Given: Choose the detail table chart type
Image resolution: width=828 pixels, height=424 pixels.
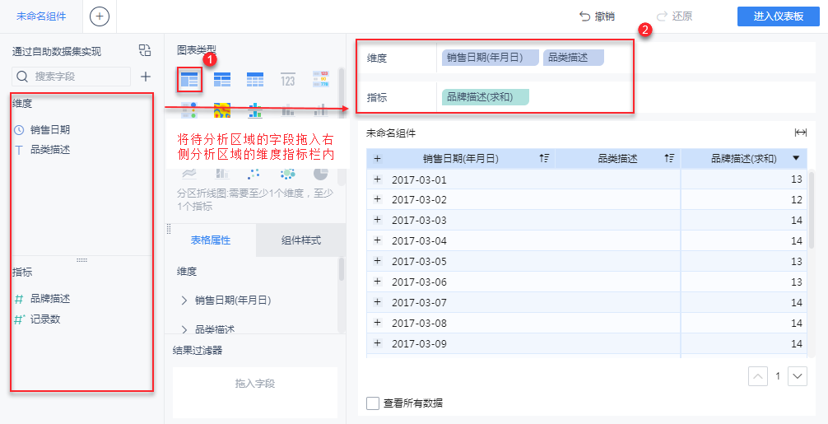Looking at the screenshot, I should tap(255, 80).
